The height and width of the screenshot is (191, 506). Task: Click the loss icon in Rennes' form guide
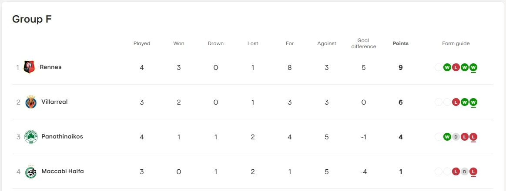[x=456, y=67]
